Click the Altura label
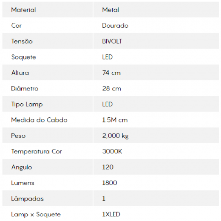221x221 pixels. (x=20, y=73)
